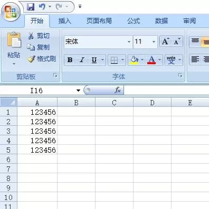Customize the Quick Access Toolbar

[x=80, y=7]
